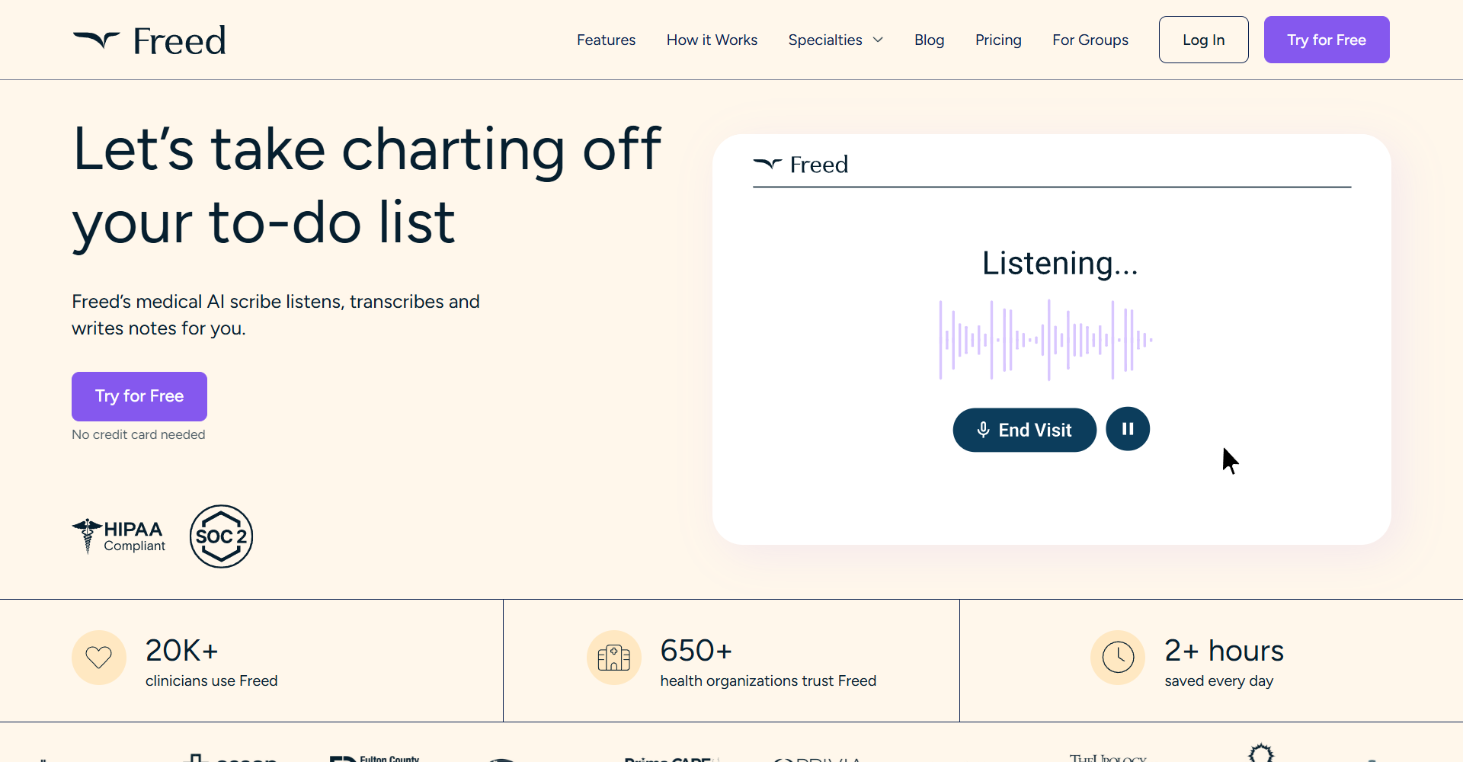Go to How it Works page

click(x=712, y=40)
